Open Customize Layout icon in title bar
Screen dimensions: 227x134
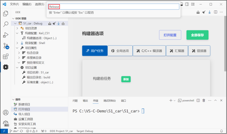pyautogui.click(x=193, y=4)
